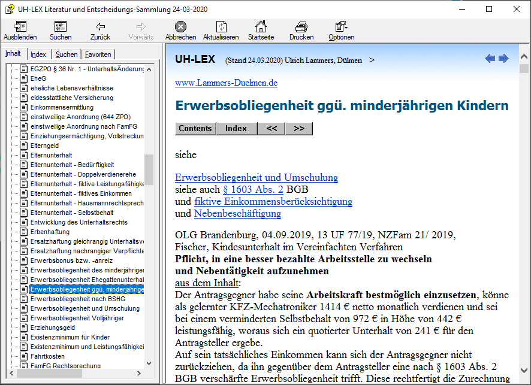The height and width of the screenshot is (385, 531).
Task: Select EGZPO § 36 Nr. 1 topic
Action: (x=87, y=69)
